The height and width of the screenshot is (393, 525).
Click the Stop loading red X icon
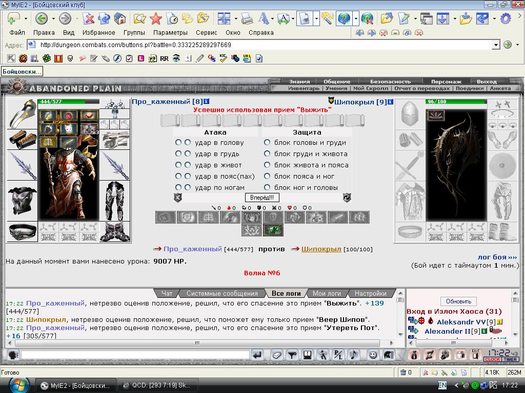point(88,18)
